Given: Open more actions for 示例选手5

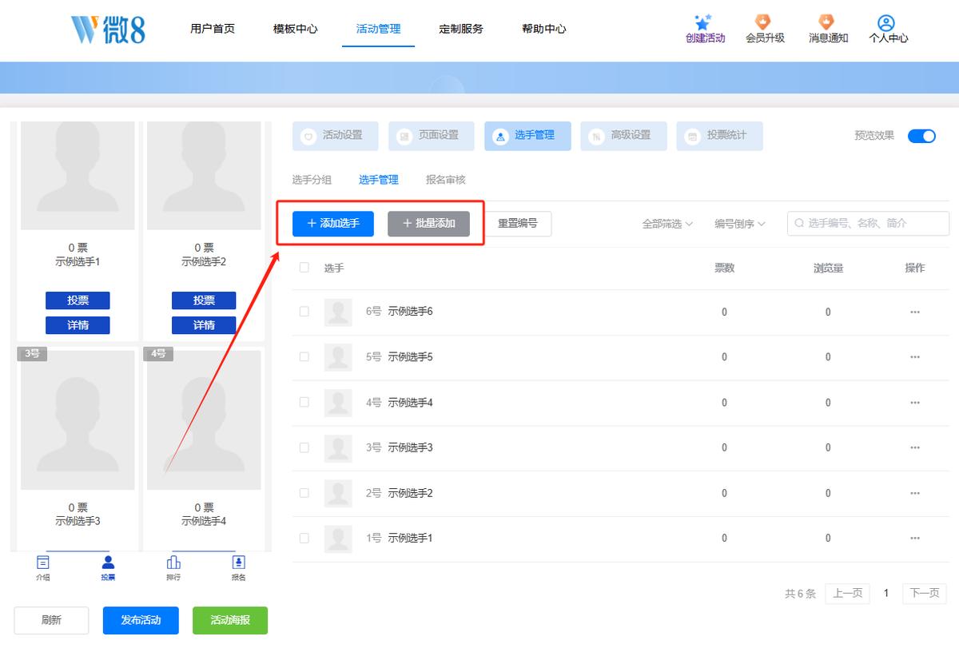Looking at the screenshot, I should tap(915, 357).
